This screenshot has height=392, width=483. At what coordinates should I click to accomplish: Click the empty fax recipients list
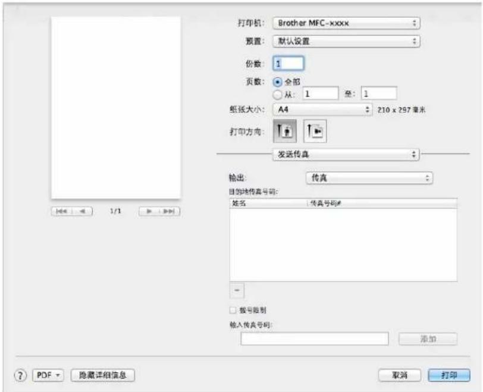pos(343,245)
